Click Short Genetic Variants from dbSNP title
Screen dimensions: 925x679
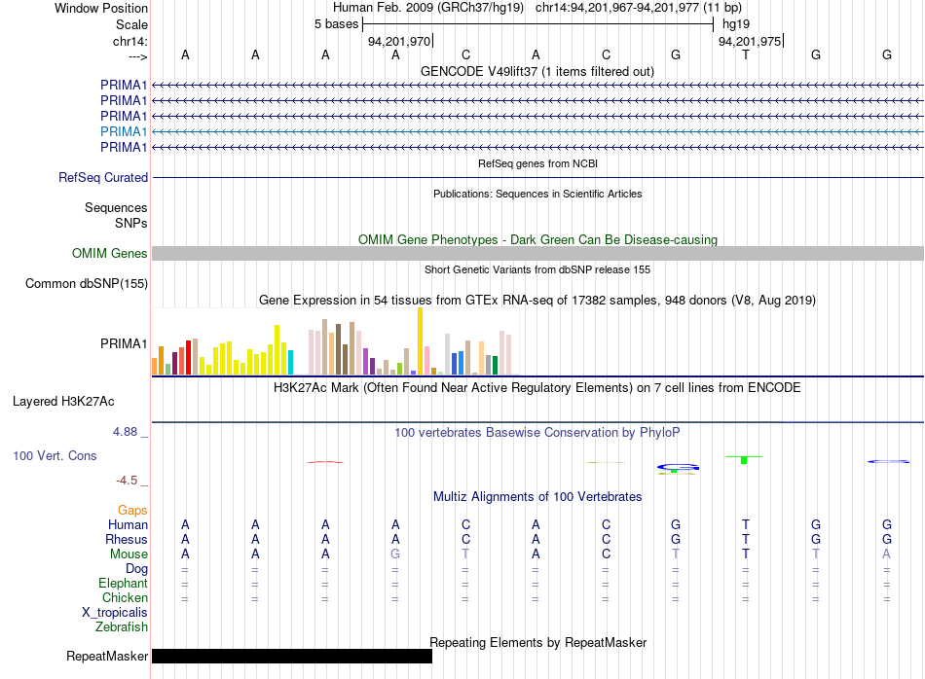(537, 269)
